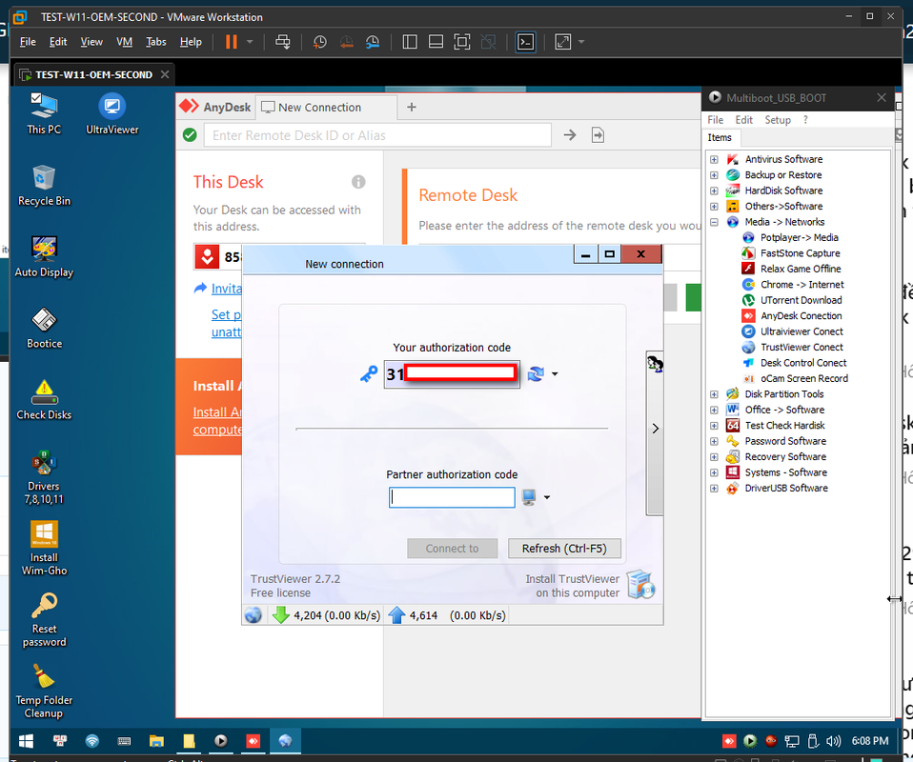Open Multiboot_USB_BOOT Edit menu

point(743,120)
